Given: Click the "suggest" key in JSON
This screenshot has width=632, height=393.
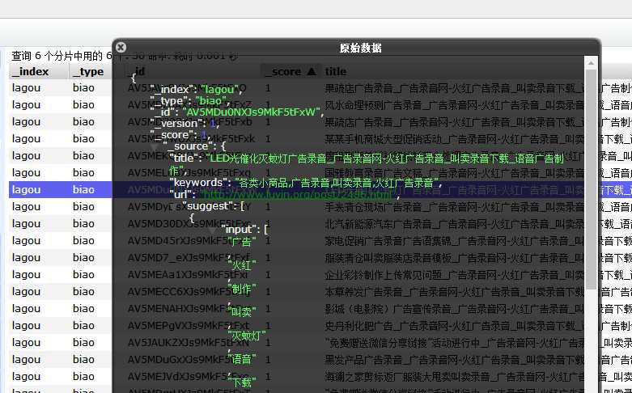Looking at the screenshot, I should click(210, 206).
